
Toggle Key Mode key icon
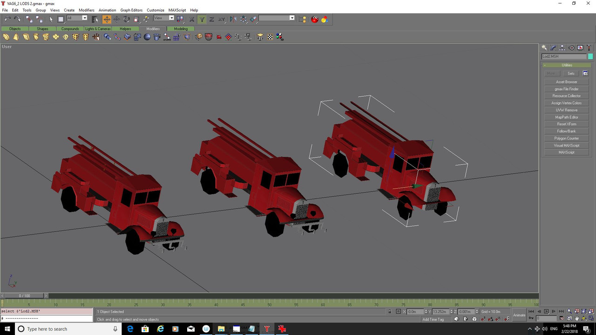point(531,318)
